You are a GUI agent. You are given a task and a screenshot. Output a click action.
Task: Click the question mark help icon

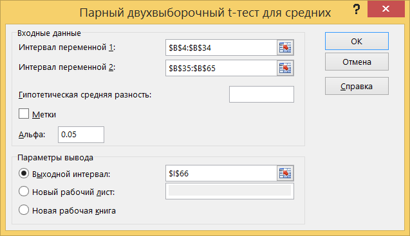click(x=357, y=10)
